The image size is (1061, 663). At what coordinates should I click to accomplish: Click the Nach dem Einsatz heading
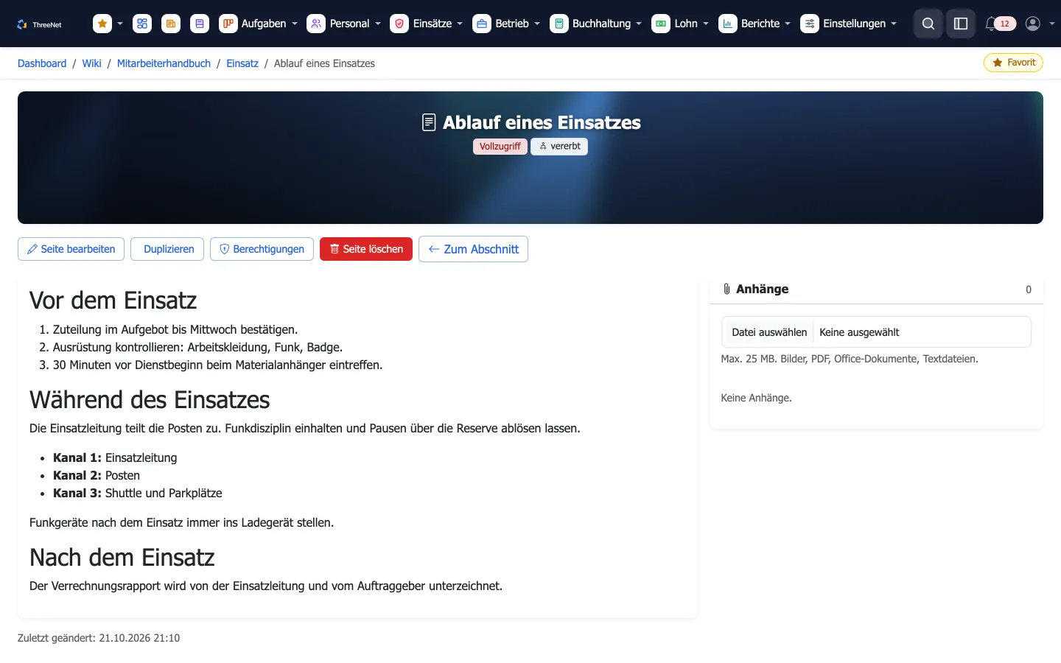(122, 558)
